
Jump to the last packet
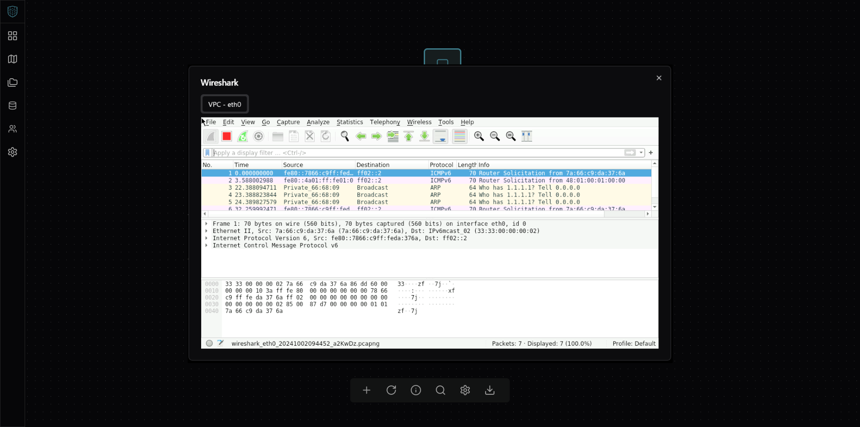click(x=424, y=136)
